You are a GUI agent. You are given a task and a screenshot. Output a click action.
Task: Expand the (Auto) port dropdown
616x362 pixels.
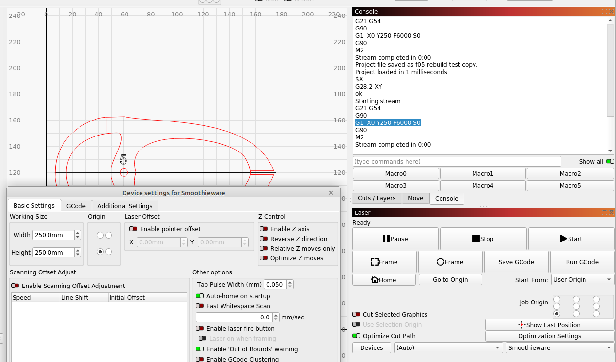coord(448,347)
